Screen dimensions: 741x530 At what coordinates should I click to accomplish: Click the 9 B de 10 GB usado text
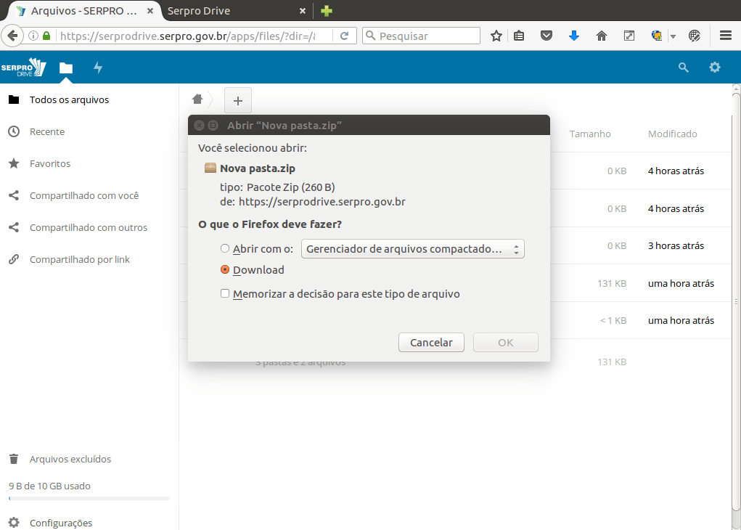(49, 486)
